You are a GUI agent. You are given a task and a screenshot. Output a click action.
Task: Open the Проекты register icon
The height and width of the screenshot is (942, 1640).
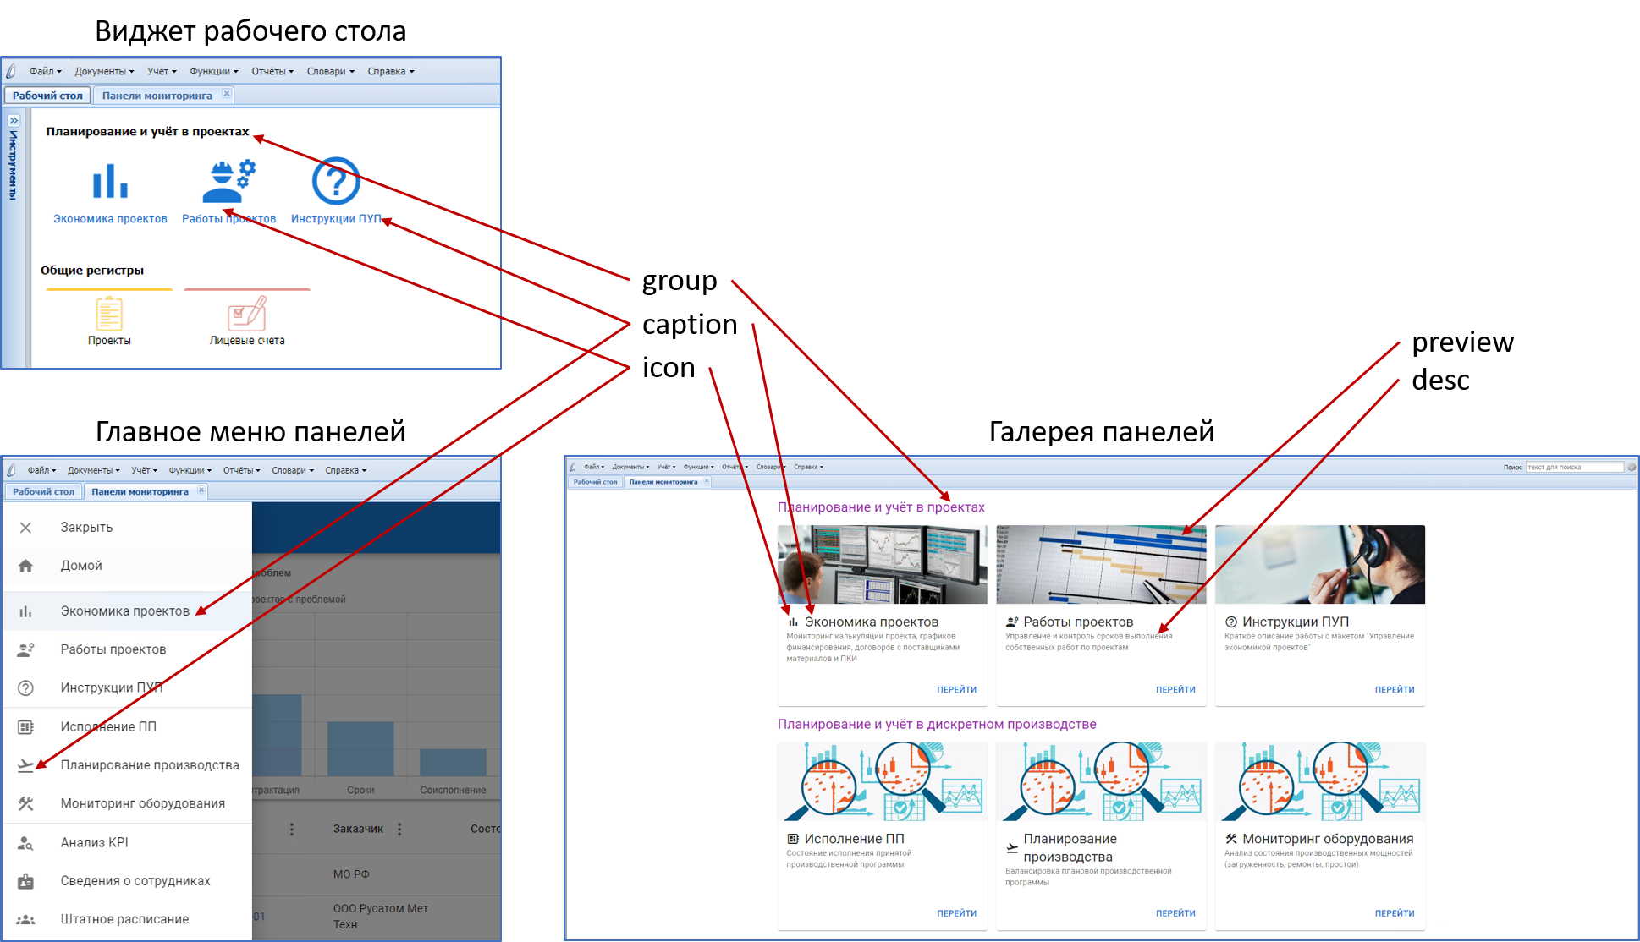(109, 315)
